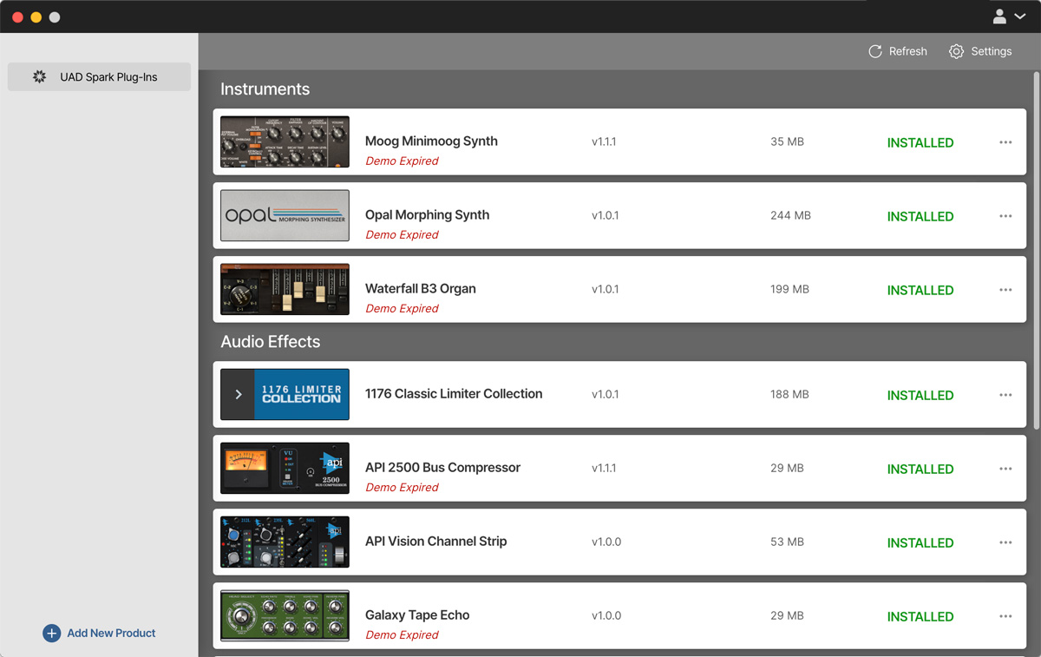Click the 199 MB size of Waterfall B3
This screenshot has height=657, width=1041.
pyautogui.click(x=789, y=289)
